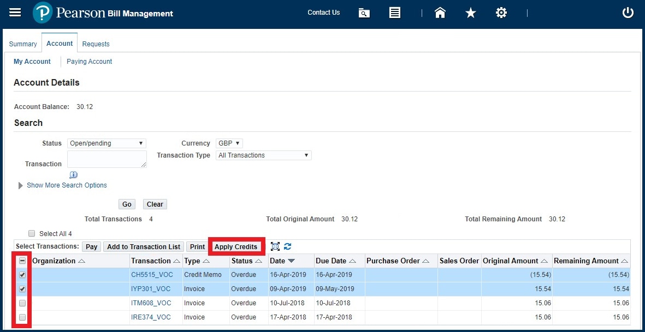Switch to the Summary tab
The image size is (645, 332).
[x=23, y=44]
